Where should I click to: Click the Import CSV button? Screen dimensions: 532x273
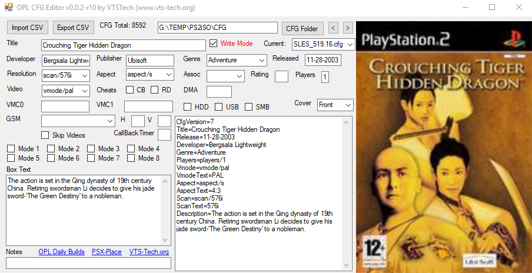coord(28,28)
